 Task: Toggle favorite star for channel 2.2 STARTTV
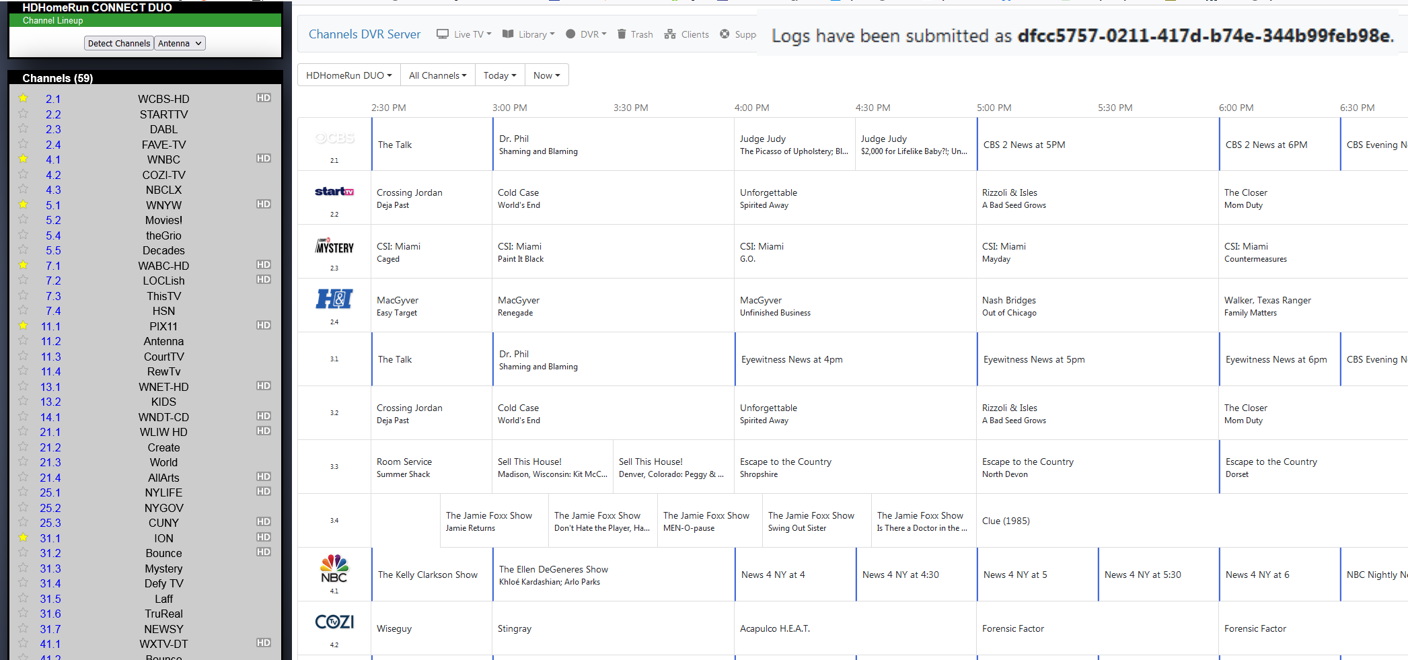coord(24,114)
